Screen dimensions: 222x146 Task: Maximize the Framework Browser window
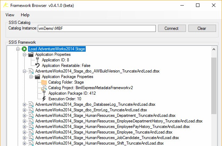point(198,6)
